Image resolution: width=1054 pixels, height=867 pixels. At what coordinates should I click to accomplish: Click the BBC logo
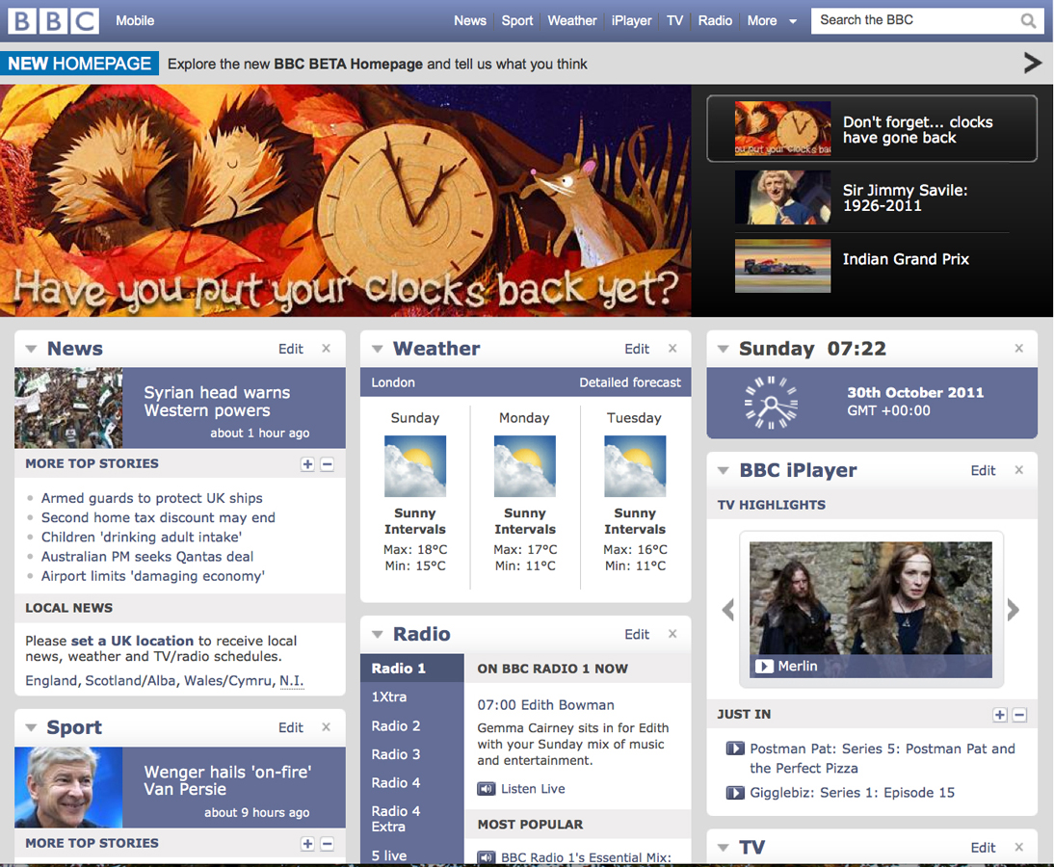click(x=53, y=21)
